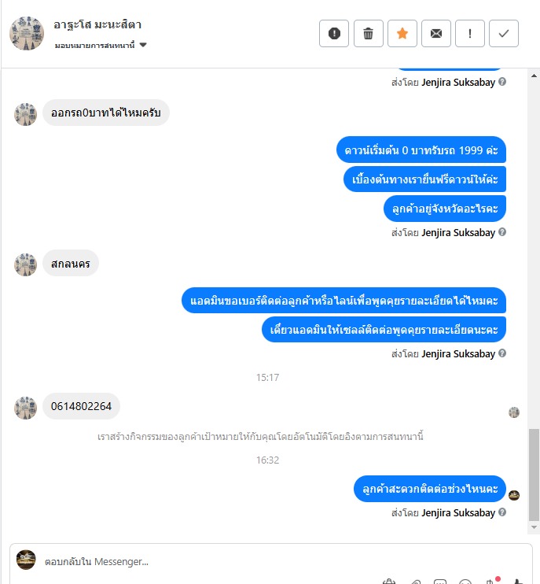Viewport: 540px width, 584px height.
Task: Click the seen-receipt avatar beside the phone number
Action: [x=514, y=412]
